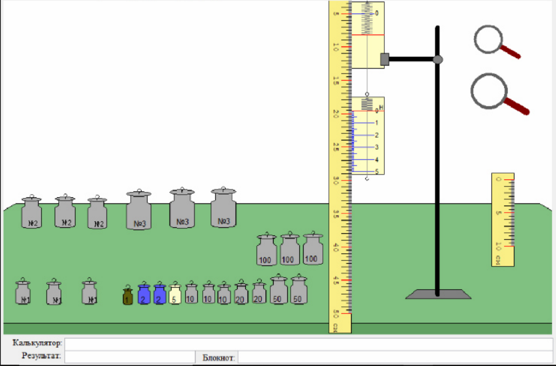Screen dimensions: 556x366
Task: Click the 'Калькулятор:' label text
Action: pyautogui.click(x=37, y=343)
